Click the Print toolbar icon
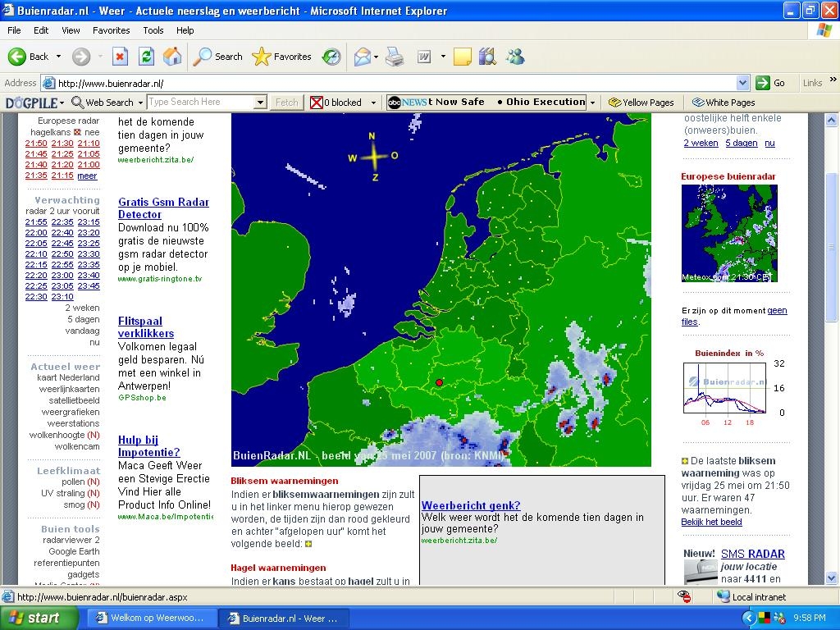This screenshot has width=840, height=630. 395,57
